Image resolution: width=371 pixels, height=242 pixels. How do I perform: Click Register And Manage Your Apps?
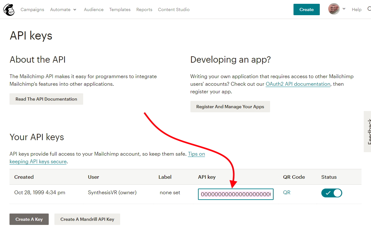point(230,107)
